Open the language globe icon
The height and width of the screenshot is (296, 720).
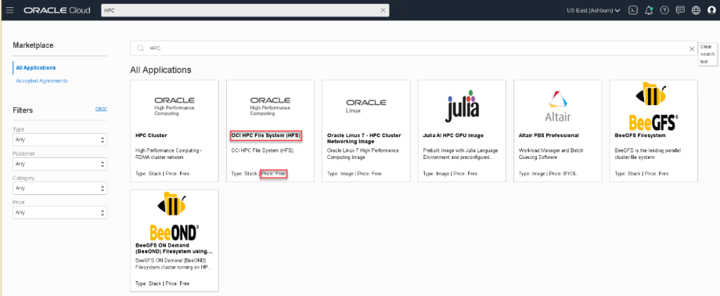click(x=696, y=10)
